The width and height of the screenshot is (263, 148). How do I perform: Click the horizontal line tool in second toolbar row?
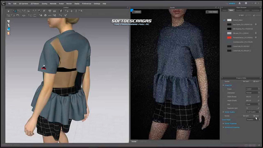tap(50, 15)
